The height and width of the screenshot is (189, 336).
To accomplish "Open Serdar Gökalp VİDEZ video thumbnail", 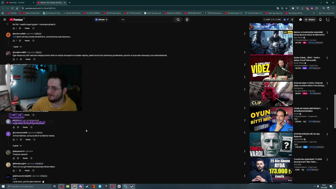I will 271,68.
